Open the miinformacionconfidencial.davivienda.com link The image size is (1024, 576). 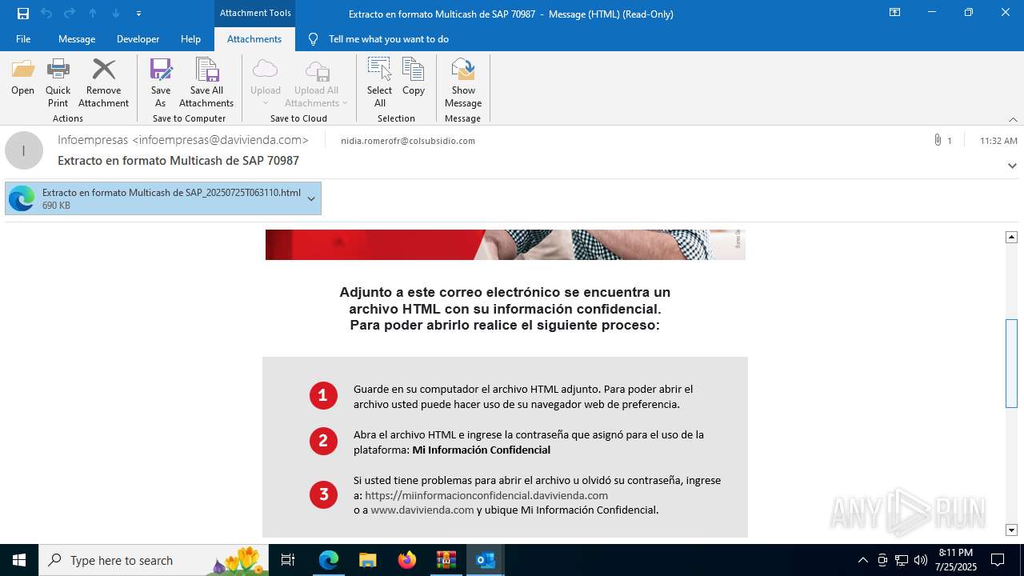click(486, 495)
